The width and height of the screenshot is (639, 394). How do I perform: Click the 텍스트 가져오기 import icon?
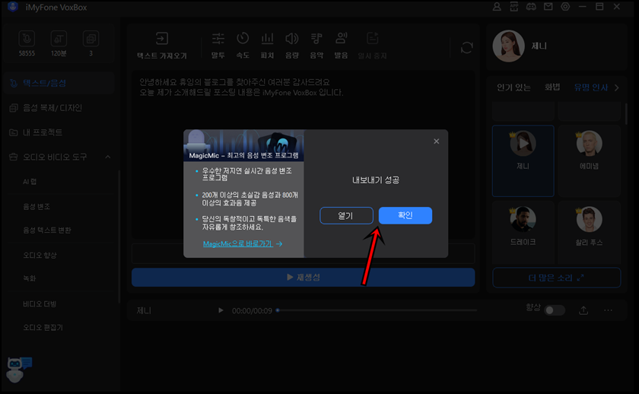pyautogui.click(x=162, y=39)
